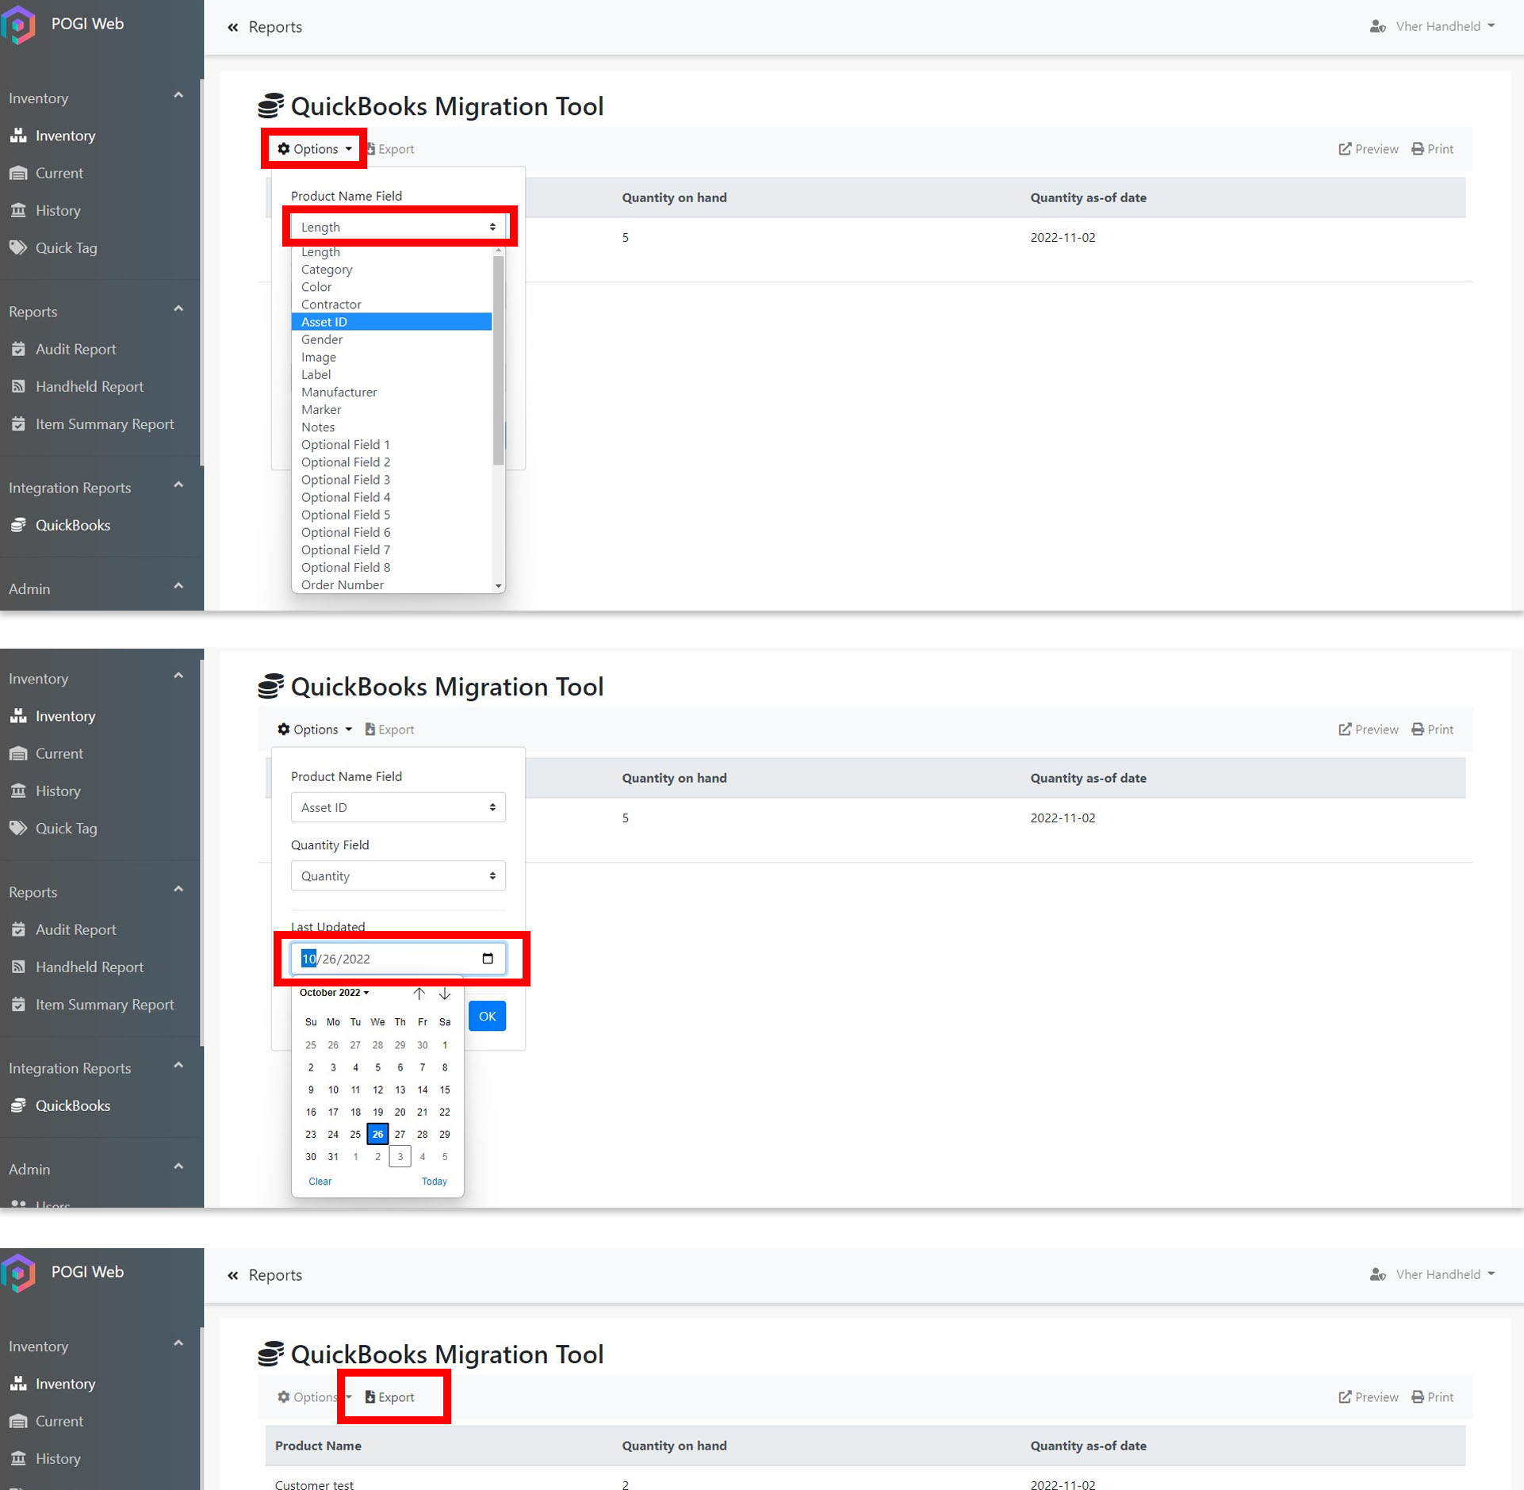Image resolution: width=1524 pixels, height=1490 pixels.
Task: Click the calendar's previous month up arrow
Action: click(x=419, y=994)
